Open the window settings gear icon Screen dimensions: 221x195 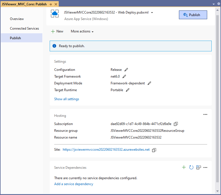click(219, 4)
